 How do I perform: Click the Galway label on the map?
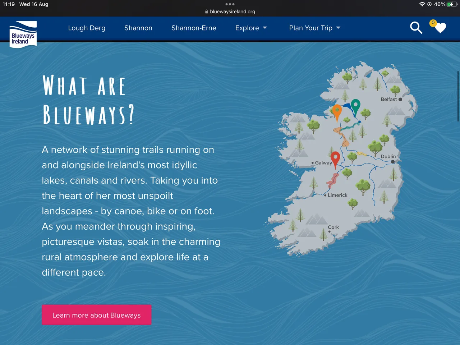(x=323, y=163)
